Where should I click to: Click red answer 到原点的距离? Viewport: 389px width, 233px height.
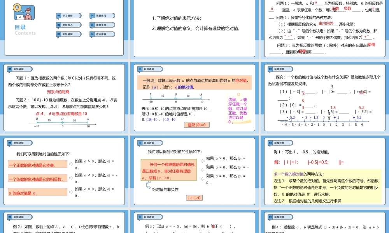[x=58, y=92]
